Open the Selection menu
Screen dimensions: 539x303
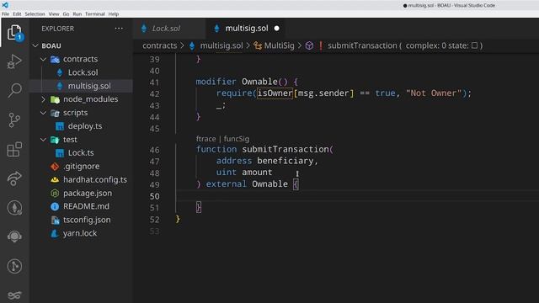35,14
